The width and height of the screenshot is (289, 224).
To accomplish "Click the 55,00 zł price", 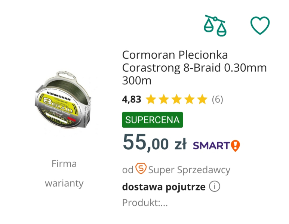I will (x=154, y=142).
